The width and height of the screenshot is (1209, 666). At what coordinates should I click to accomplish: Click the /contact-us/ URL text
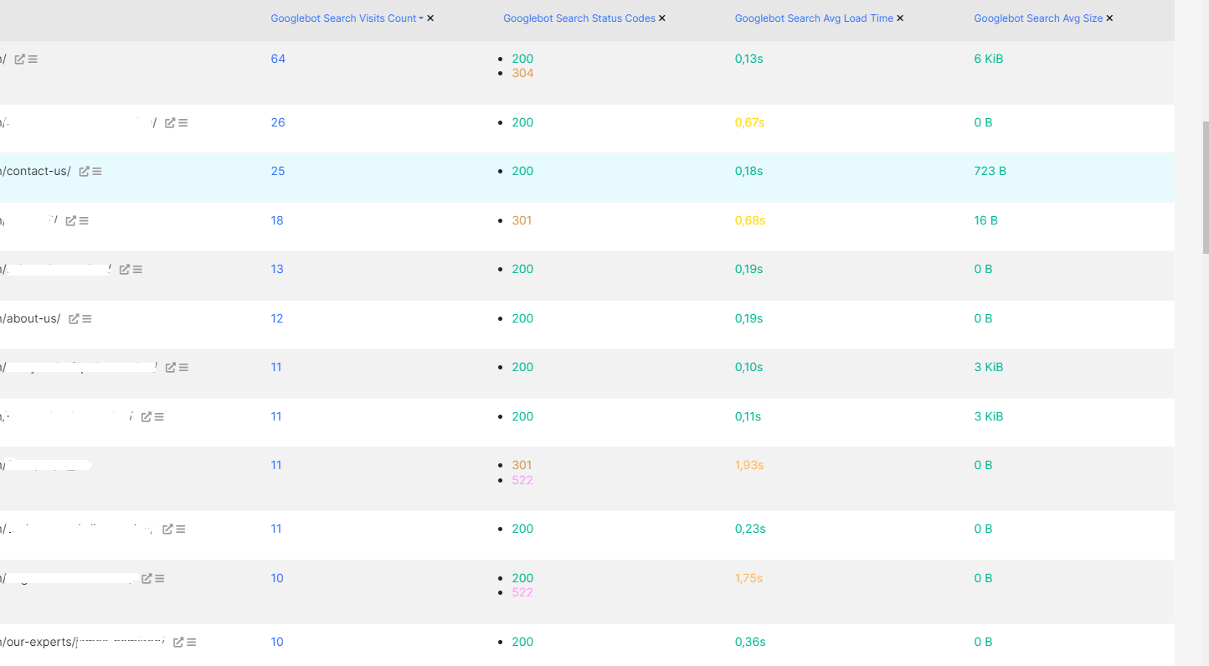tap(36, 172)
